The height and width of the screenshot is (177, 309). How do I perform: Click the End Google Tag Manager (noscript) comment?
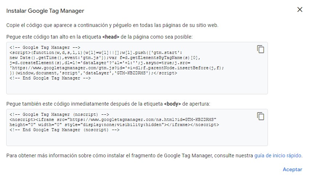pyautogui.click(x=65, y=130)
